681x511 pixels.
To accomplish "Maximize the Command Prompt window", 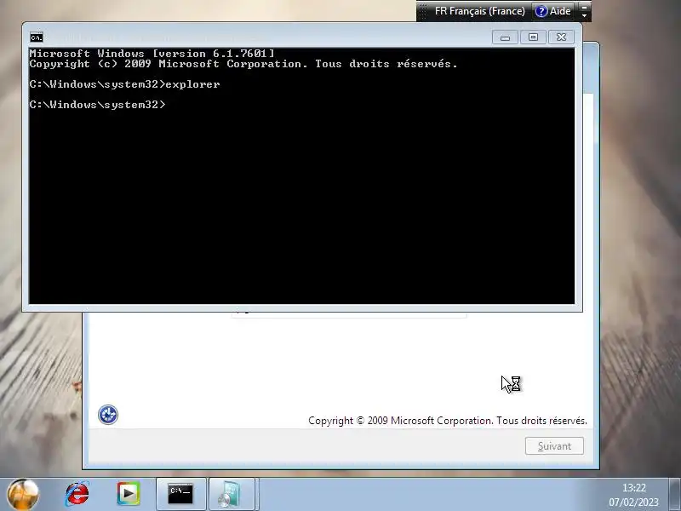I will point(534,37).
